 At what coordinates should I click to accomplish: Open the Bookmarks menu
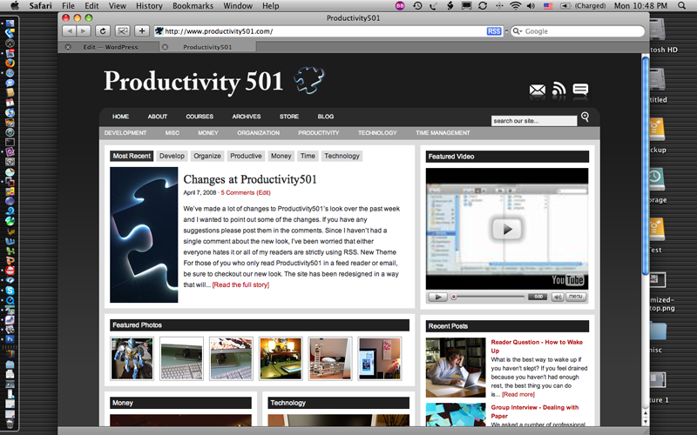pyautogui.click(x=193, y=6)
